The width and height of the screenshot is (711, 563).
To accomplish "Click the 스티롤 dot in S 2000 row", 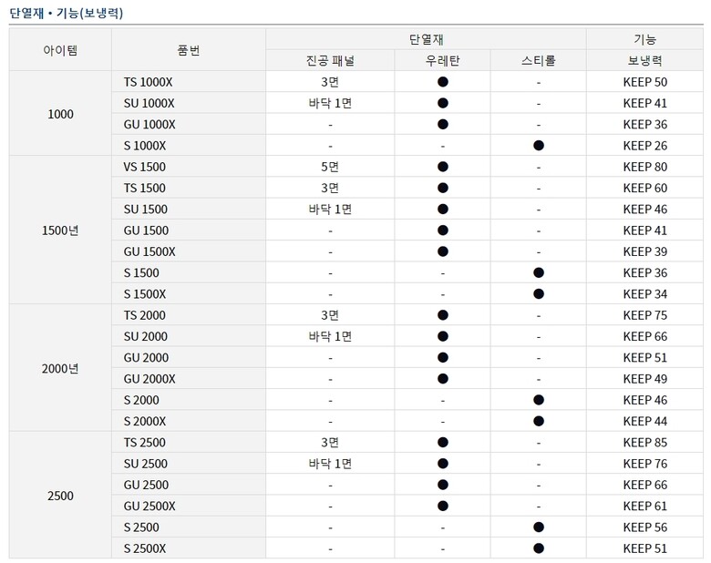I will pyautogui.click(x=538, y=400).
